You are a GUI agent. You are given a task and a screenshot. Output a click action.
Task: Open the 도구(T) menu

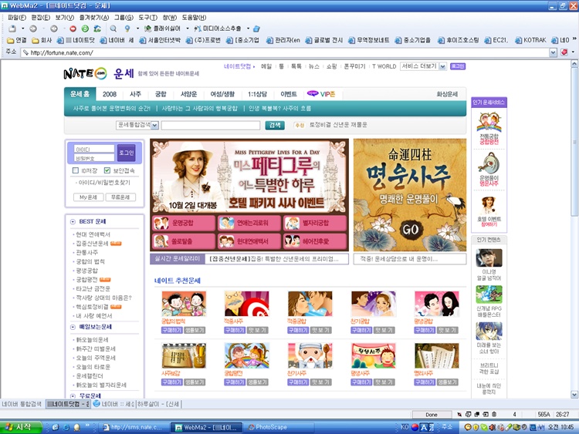click(x=148, y=17)
